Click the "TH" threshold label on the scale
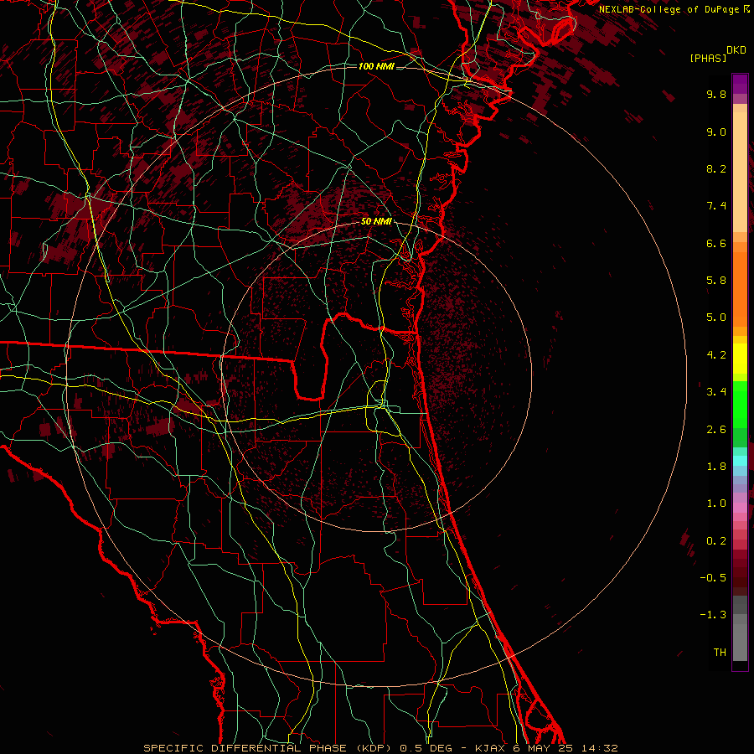The width and height of the screenshot is (754, 754). 720,653
